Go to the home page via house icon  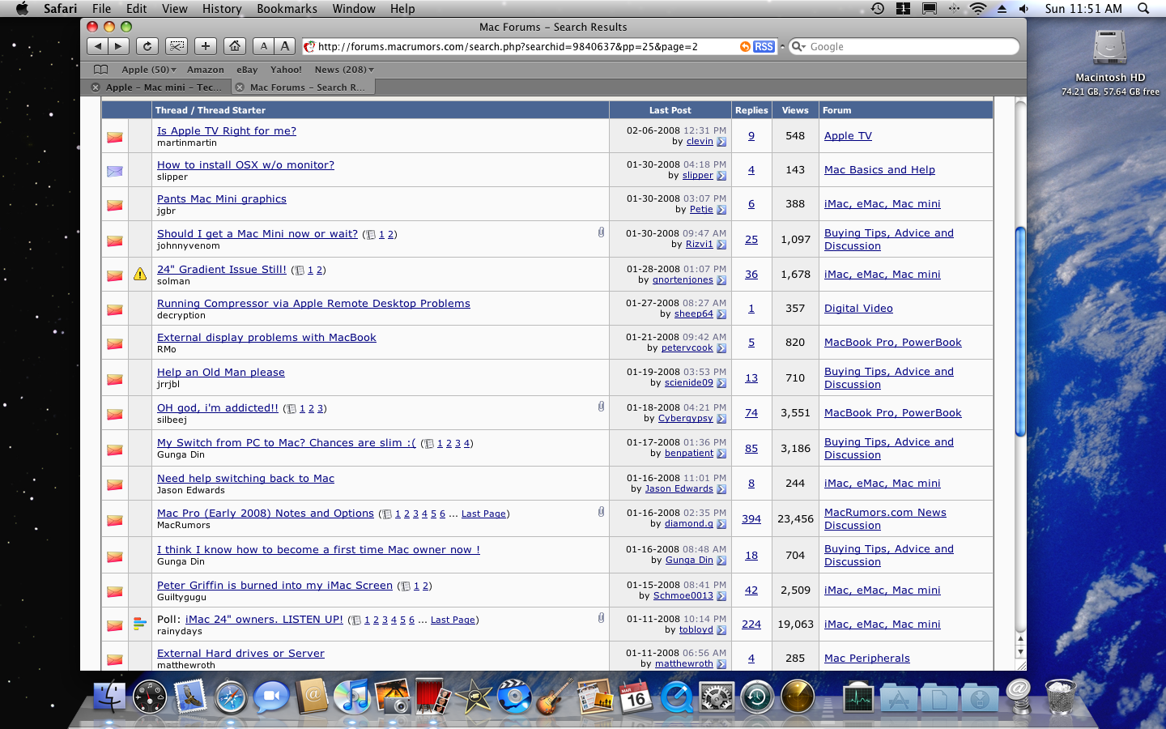(x=235, y=46)
